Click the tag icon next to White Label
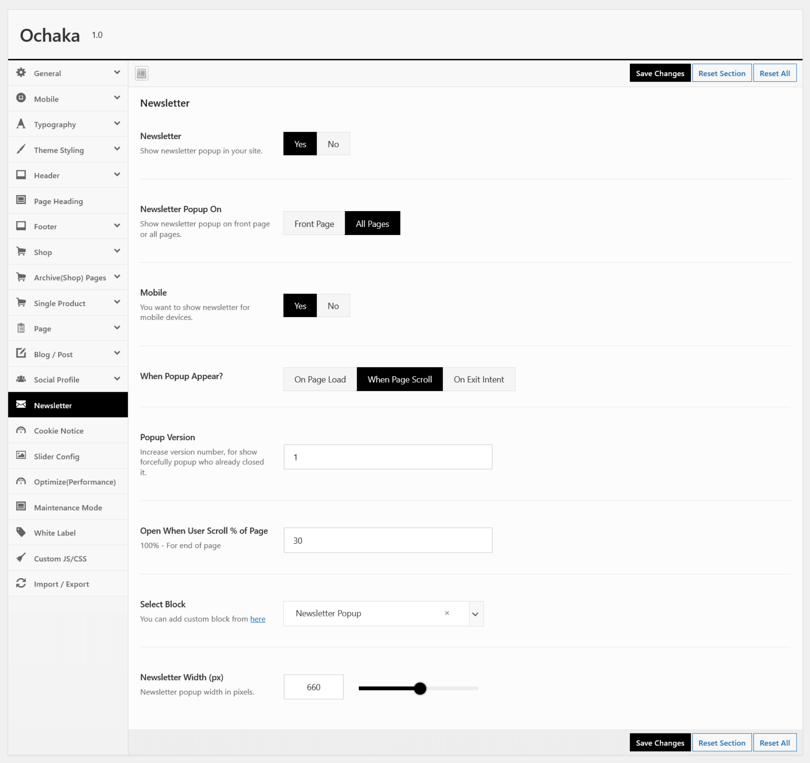The width and height of the screenshot is (810, 763). pos(21,532)
